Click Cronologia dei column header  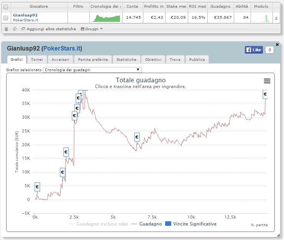(x=106, y=7)
